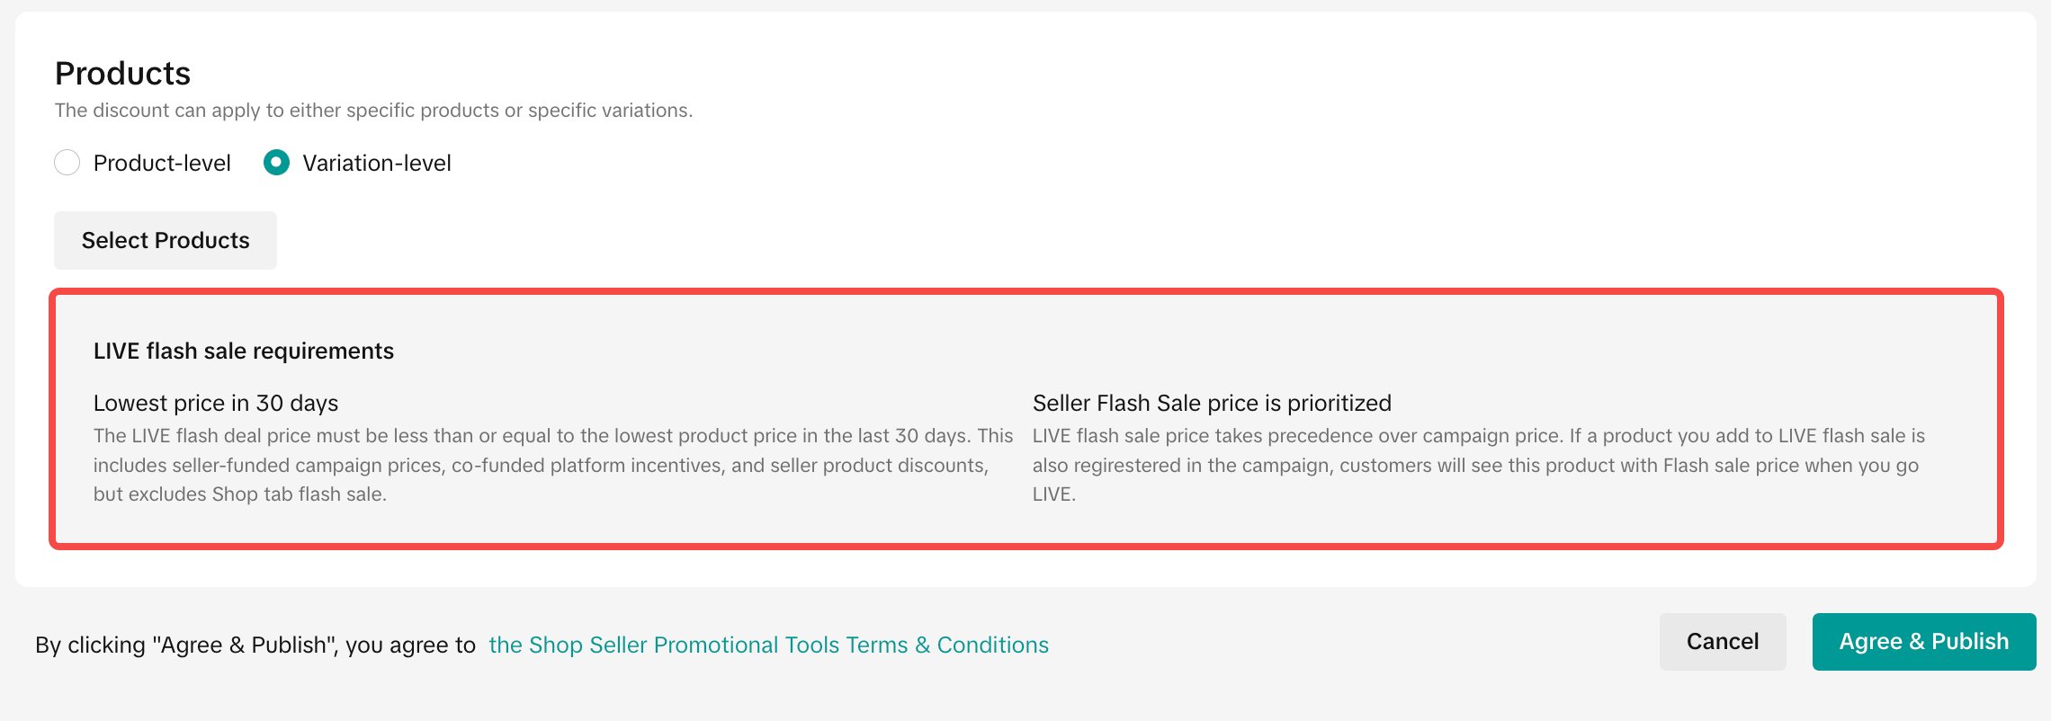Click the discount description under Products

pyautogui.click(x=373, y=111)
